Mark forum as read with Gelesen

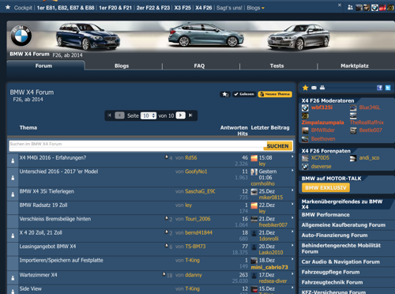pos(244,94)
